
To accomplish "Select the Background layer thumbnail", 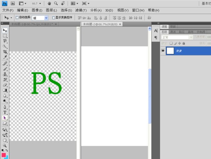I will click(x=170, y=51).
